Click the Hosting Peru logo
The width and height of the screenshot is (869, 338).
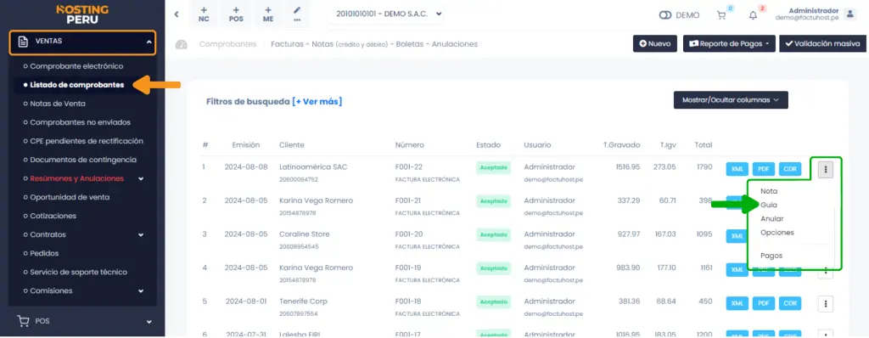tap(82, 14)
